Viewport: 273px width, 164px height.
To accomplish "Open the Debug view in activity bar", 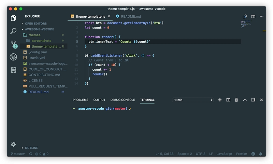I will (x=13, y=57).
